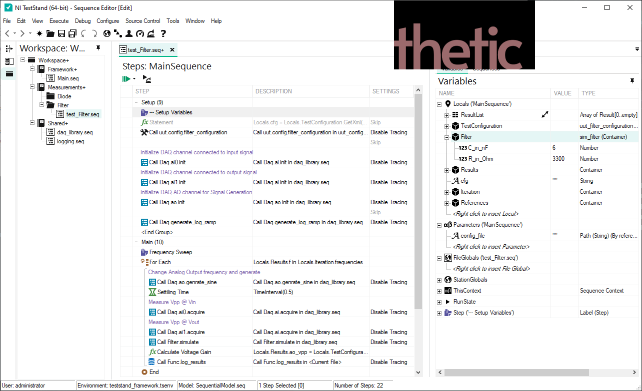Click the steps list vertical scrollbar
Screen dimensions: 642x391
418,200
